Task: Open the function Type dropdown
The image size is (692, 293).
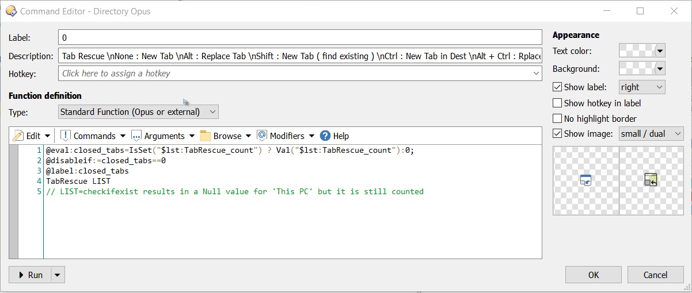Action: click(x=139, y=112)
